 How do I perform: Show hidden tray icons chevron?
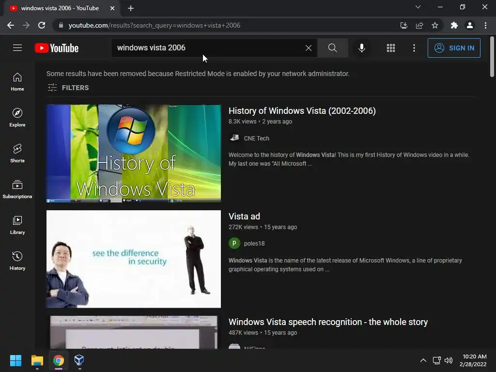tap(423, 360)
